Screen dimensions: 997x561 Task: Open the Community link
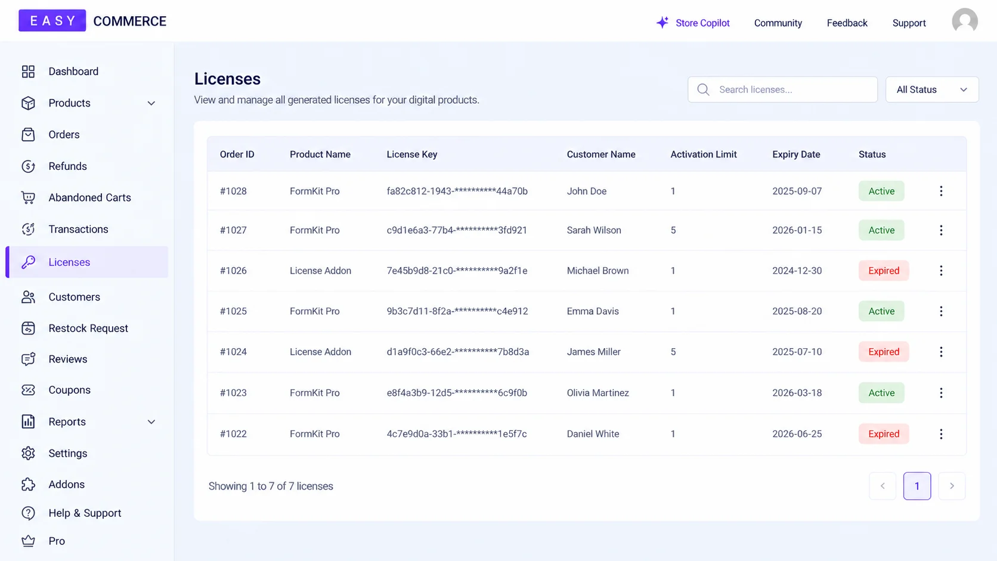pyautogui.click(x=778, y=23)
